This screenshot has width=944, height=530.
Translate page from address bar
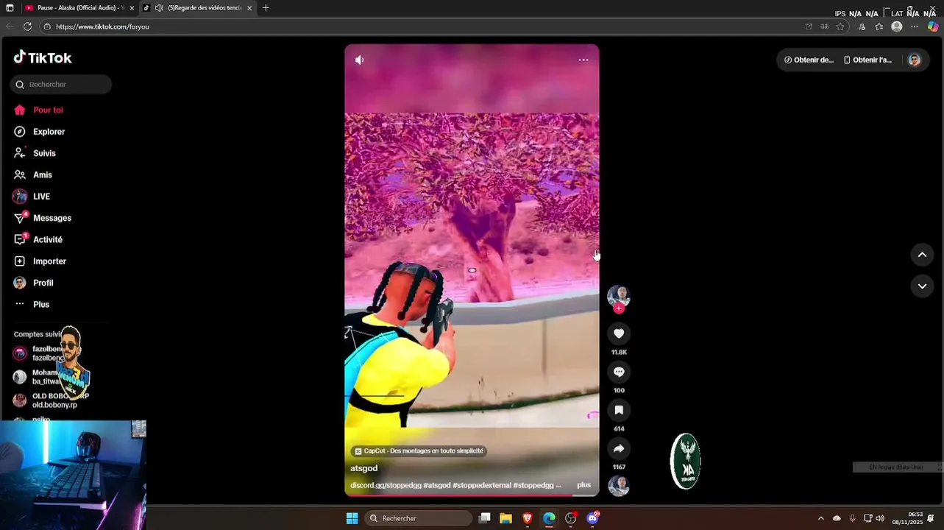825,26
